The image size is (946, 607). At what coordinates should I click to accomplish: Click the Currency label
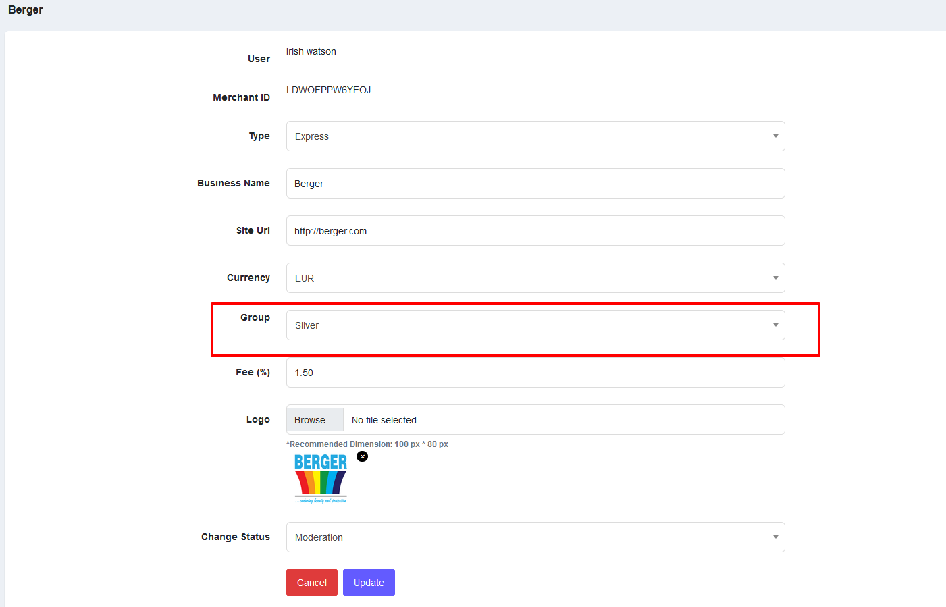click(x=248, y=278)
